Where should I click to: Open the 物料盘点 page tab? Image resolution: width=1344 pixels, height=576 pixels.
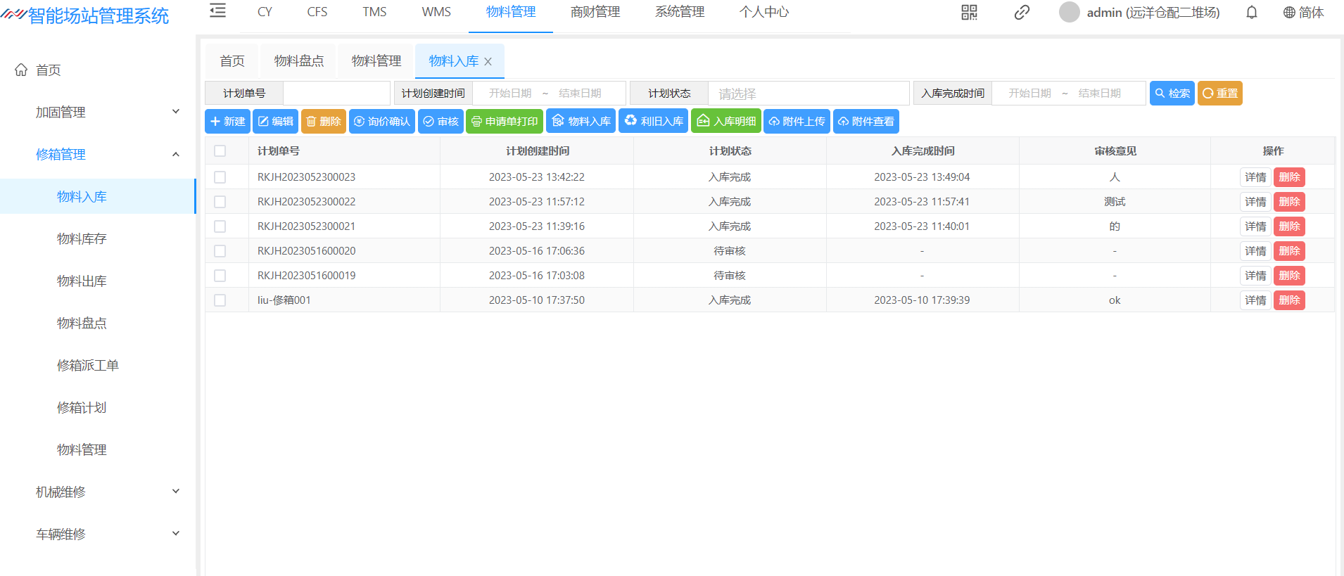pyautogui.click(x=299, y=61)
